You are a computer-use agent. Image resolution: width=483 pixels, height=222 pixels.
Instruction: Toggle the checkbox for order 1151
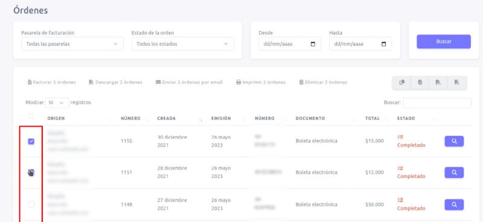(31, 173)
